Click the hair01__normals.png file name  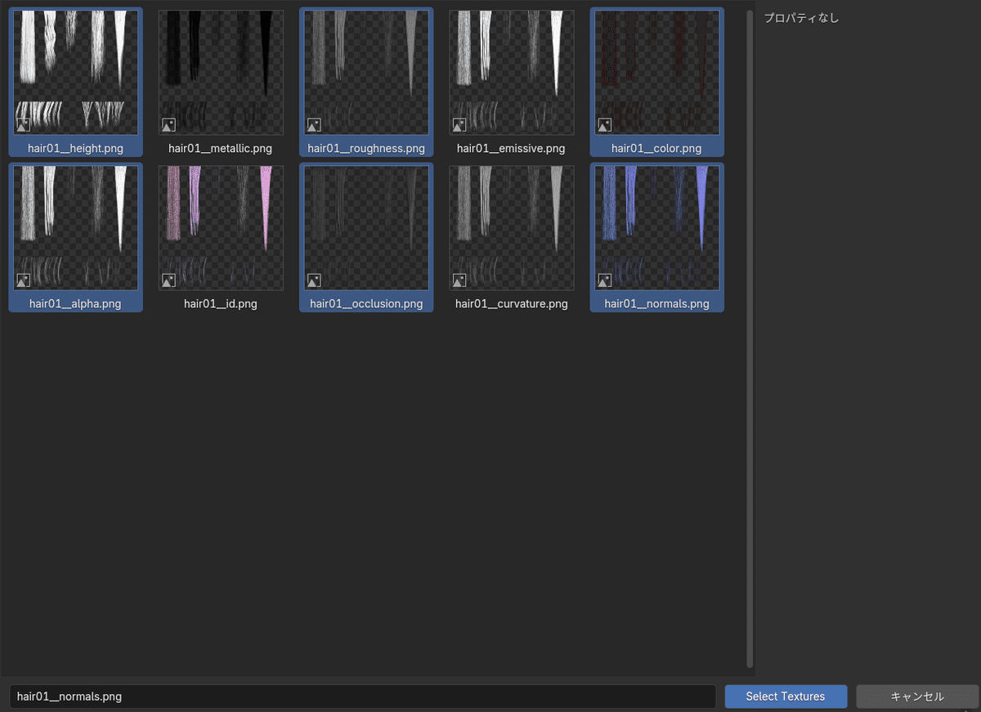(656, 304)
